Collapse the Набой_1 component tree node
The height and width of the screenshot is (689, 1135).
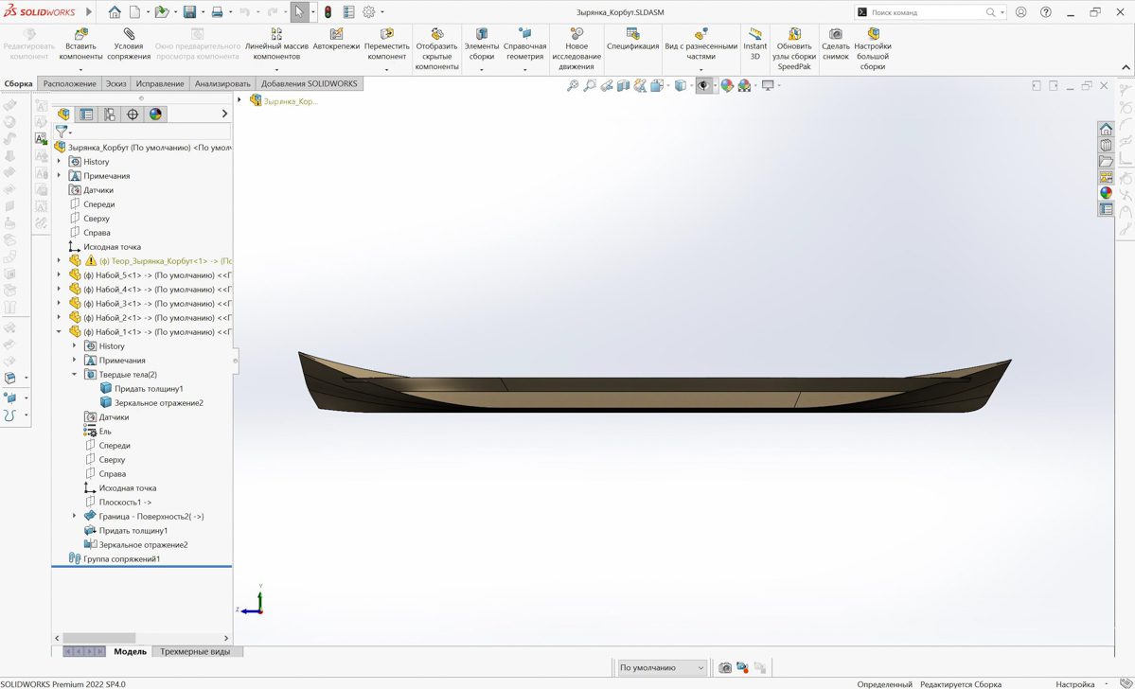[x=59, y=332]
